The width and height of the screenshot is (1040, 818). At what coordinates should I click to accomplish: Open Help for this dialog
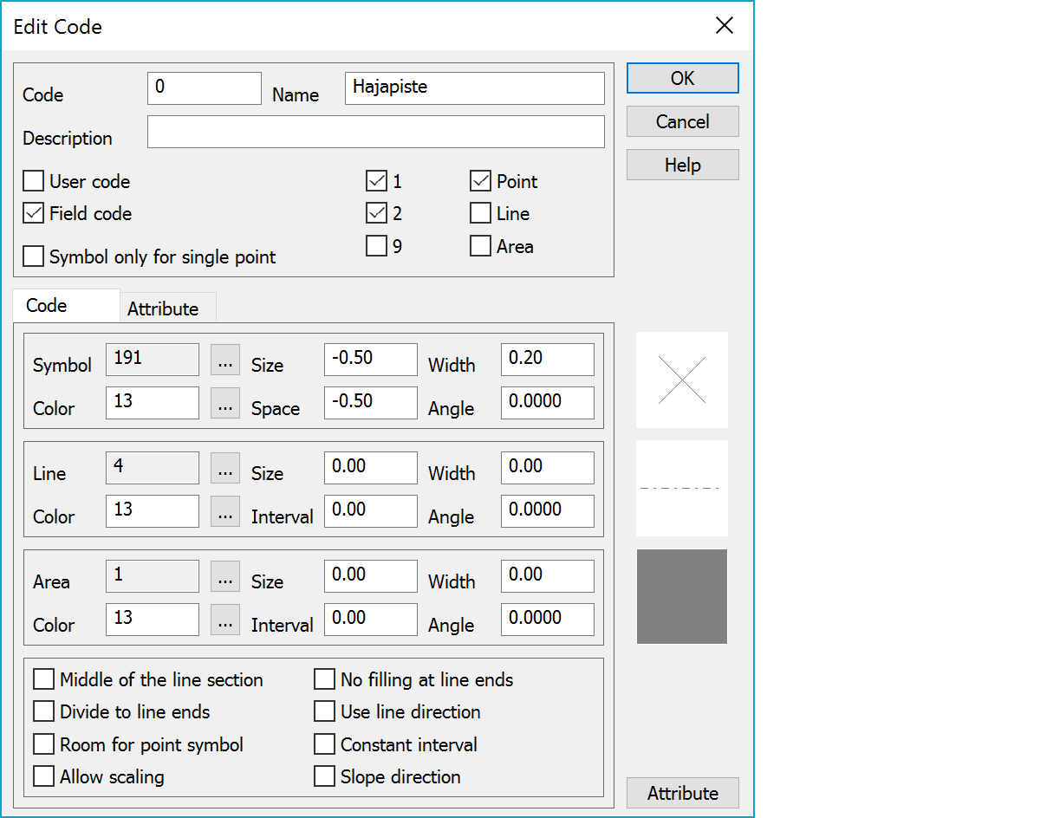[x=683, y=165]
